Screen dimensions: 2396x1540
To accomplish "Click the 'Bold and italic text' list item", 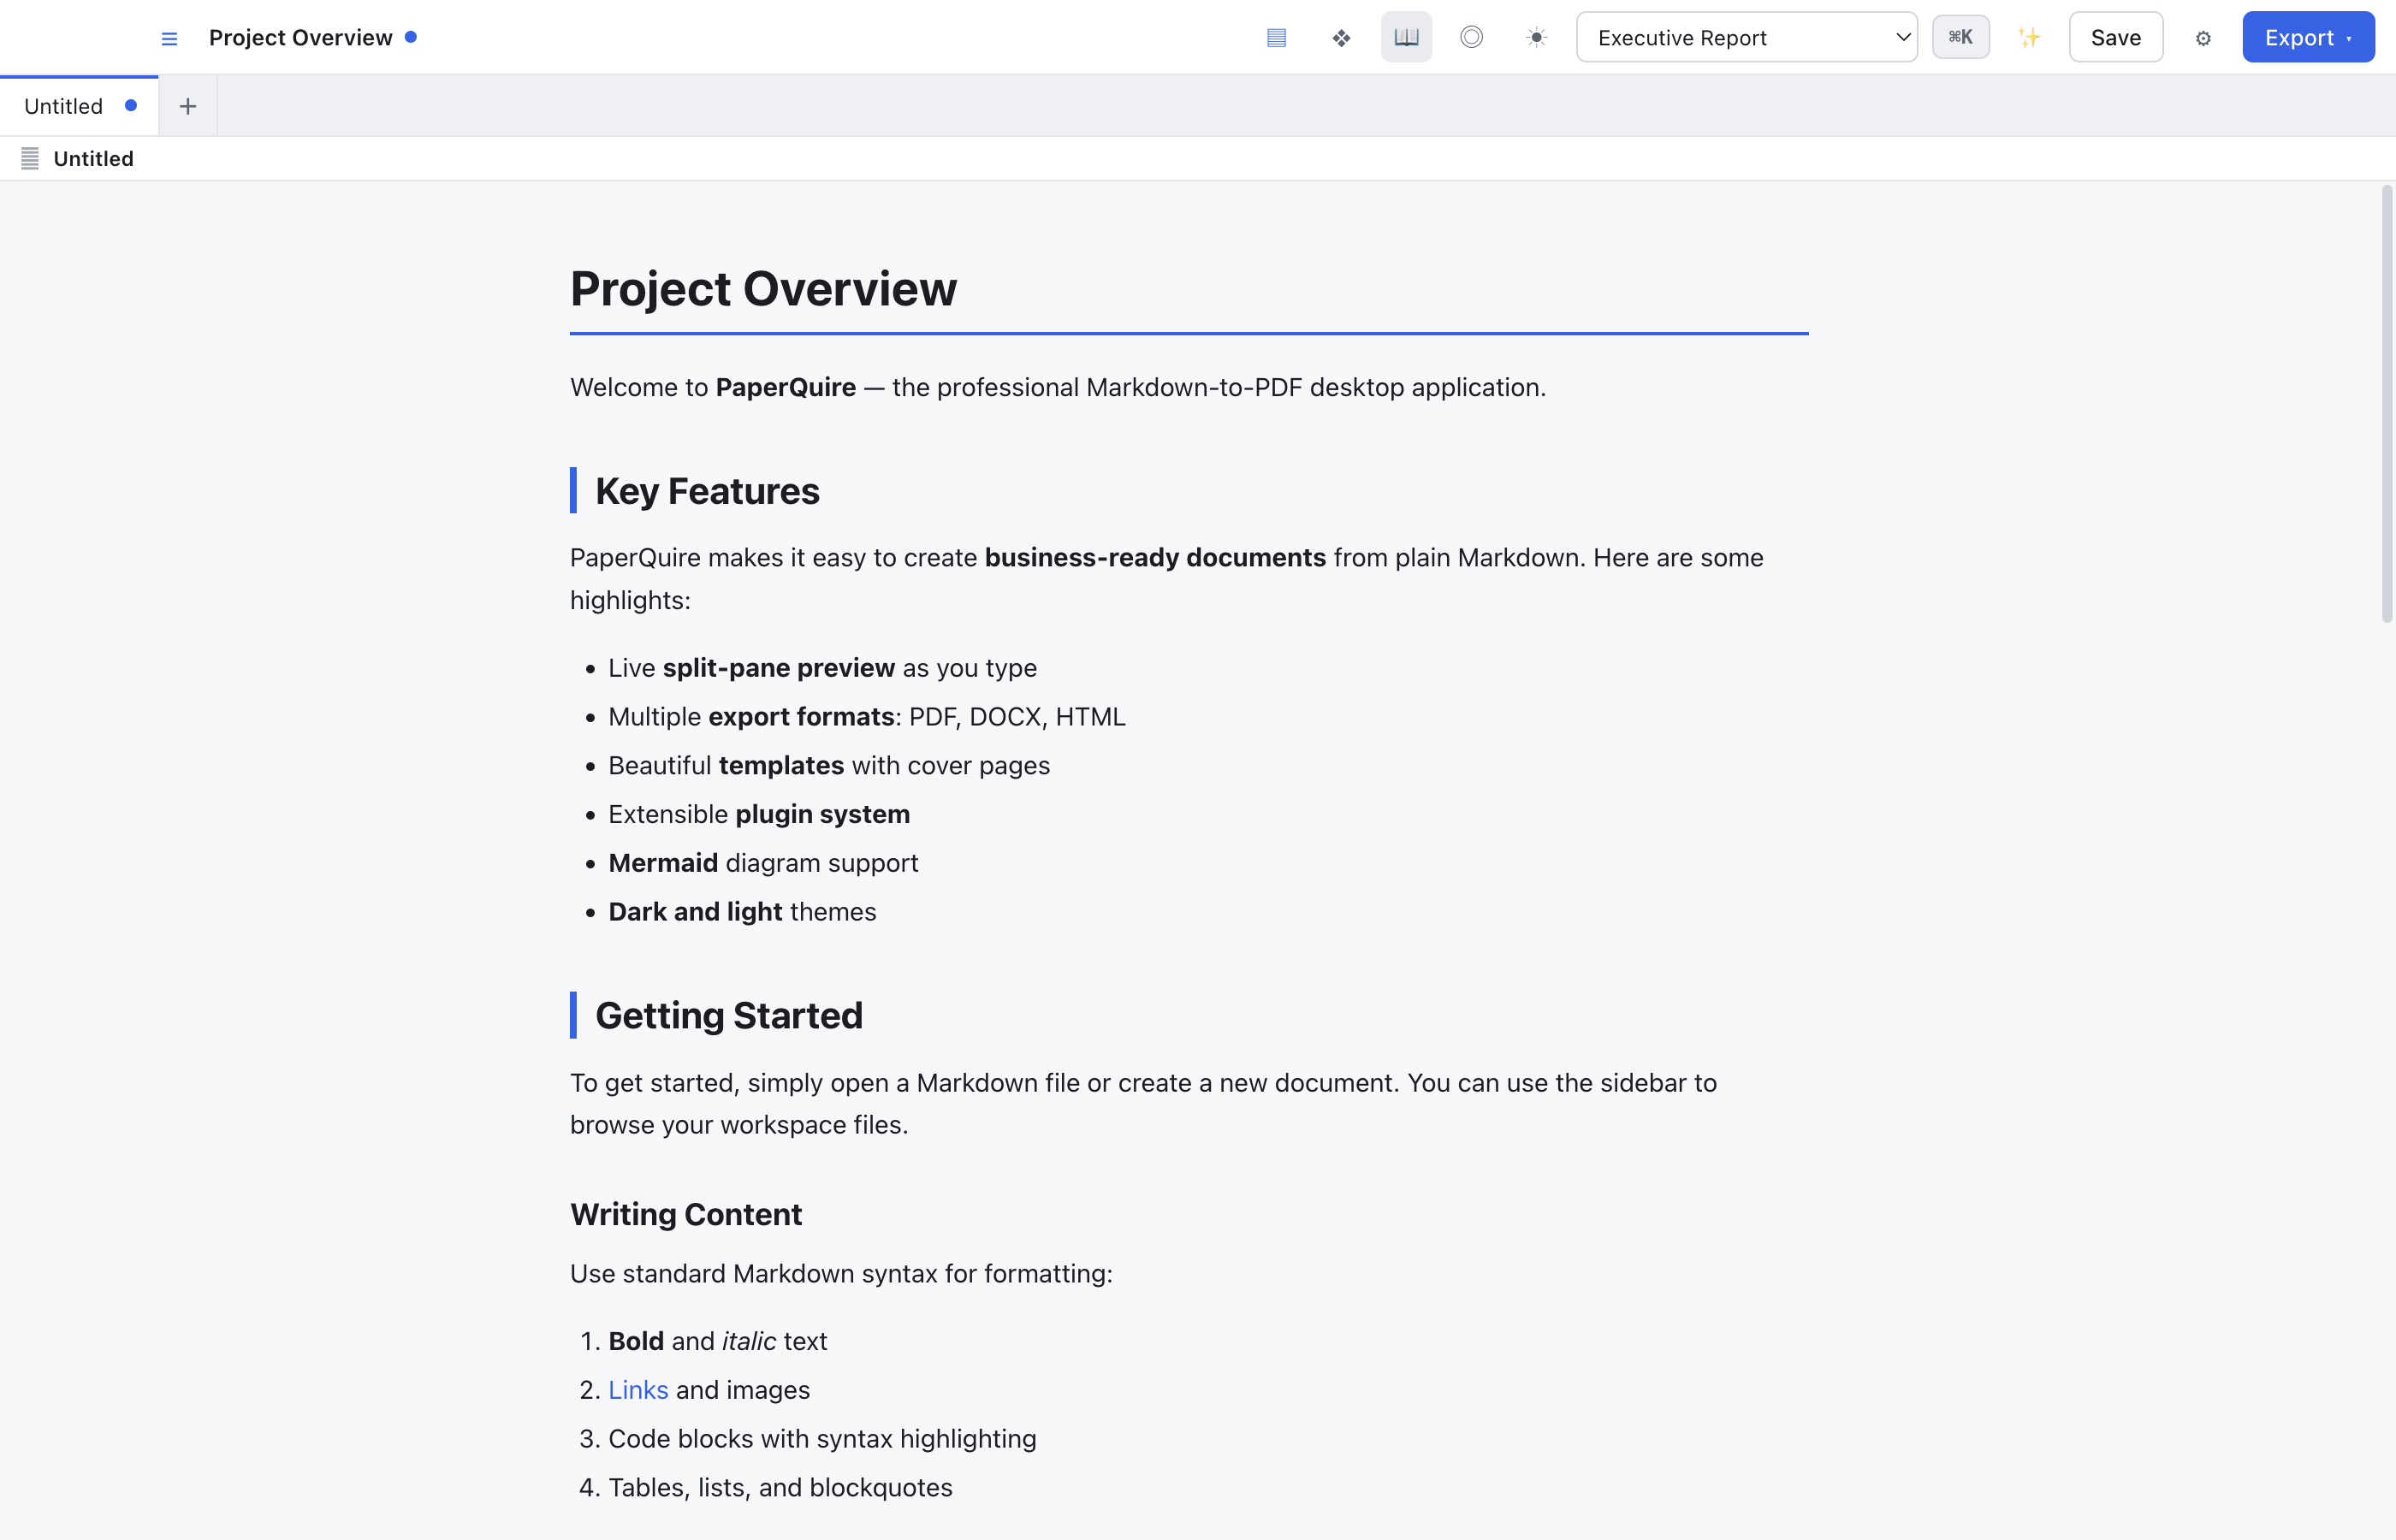I will 717,1341.
